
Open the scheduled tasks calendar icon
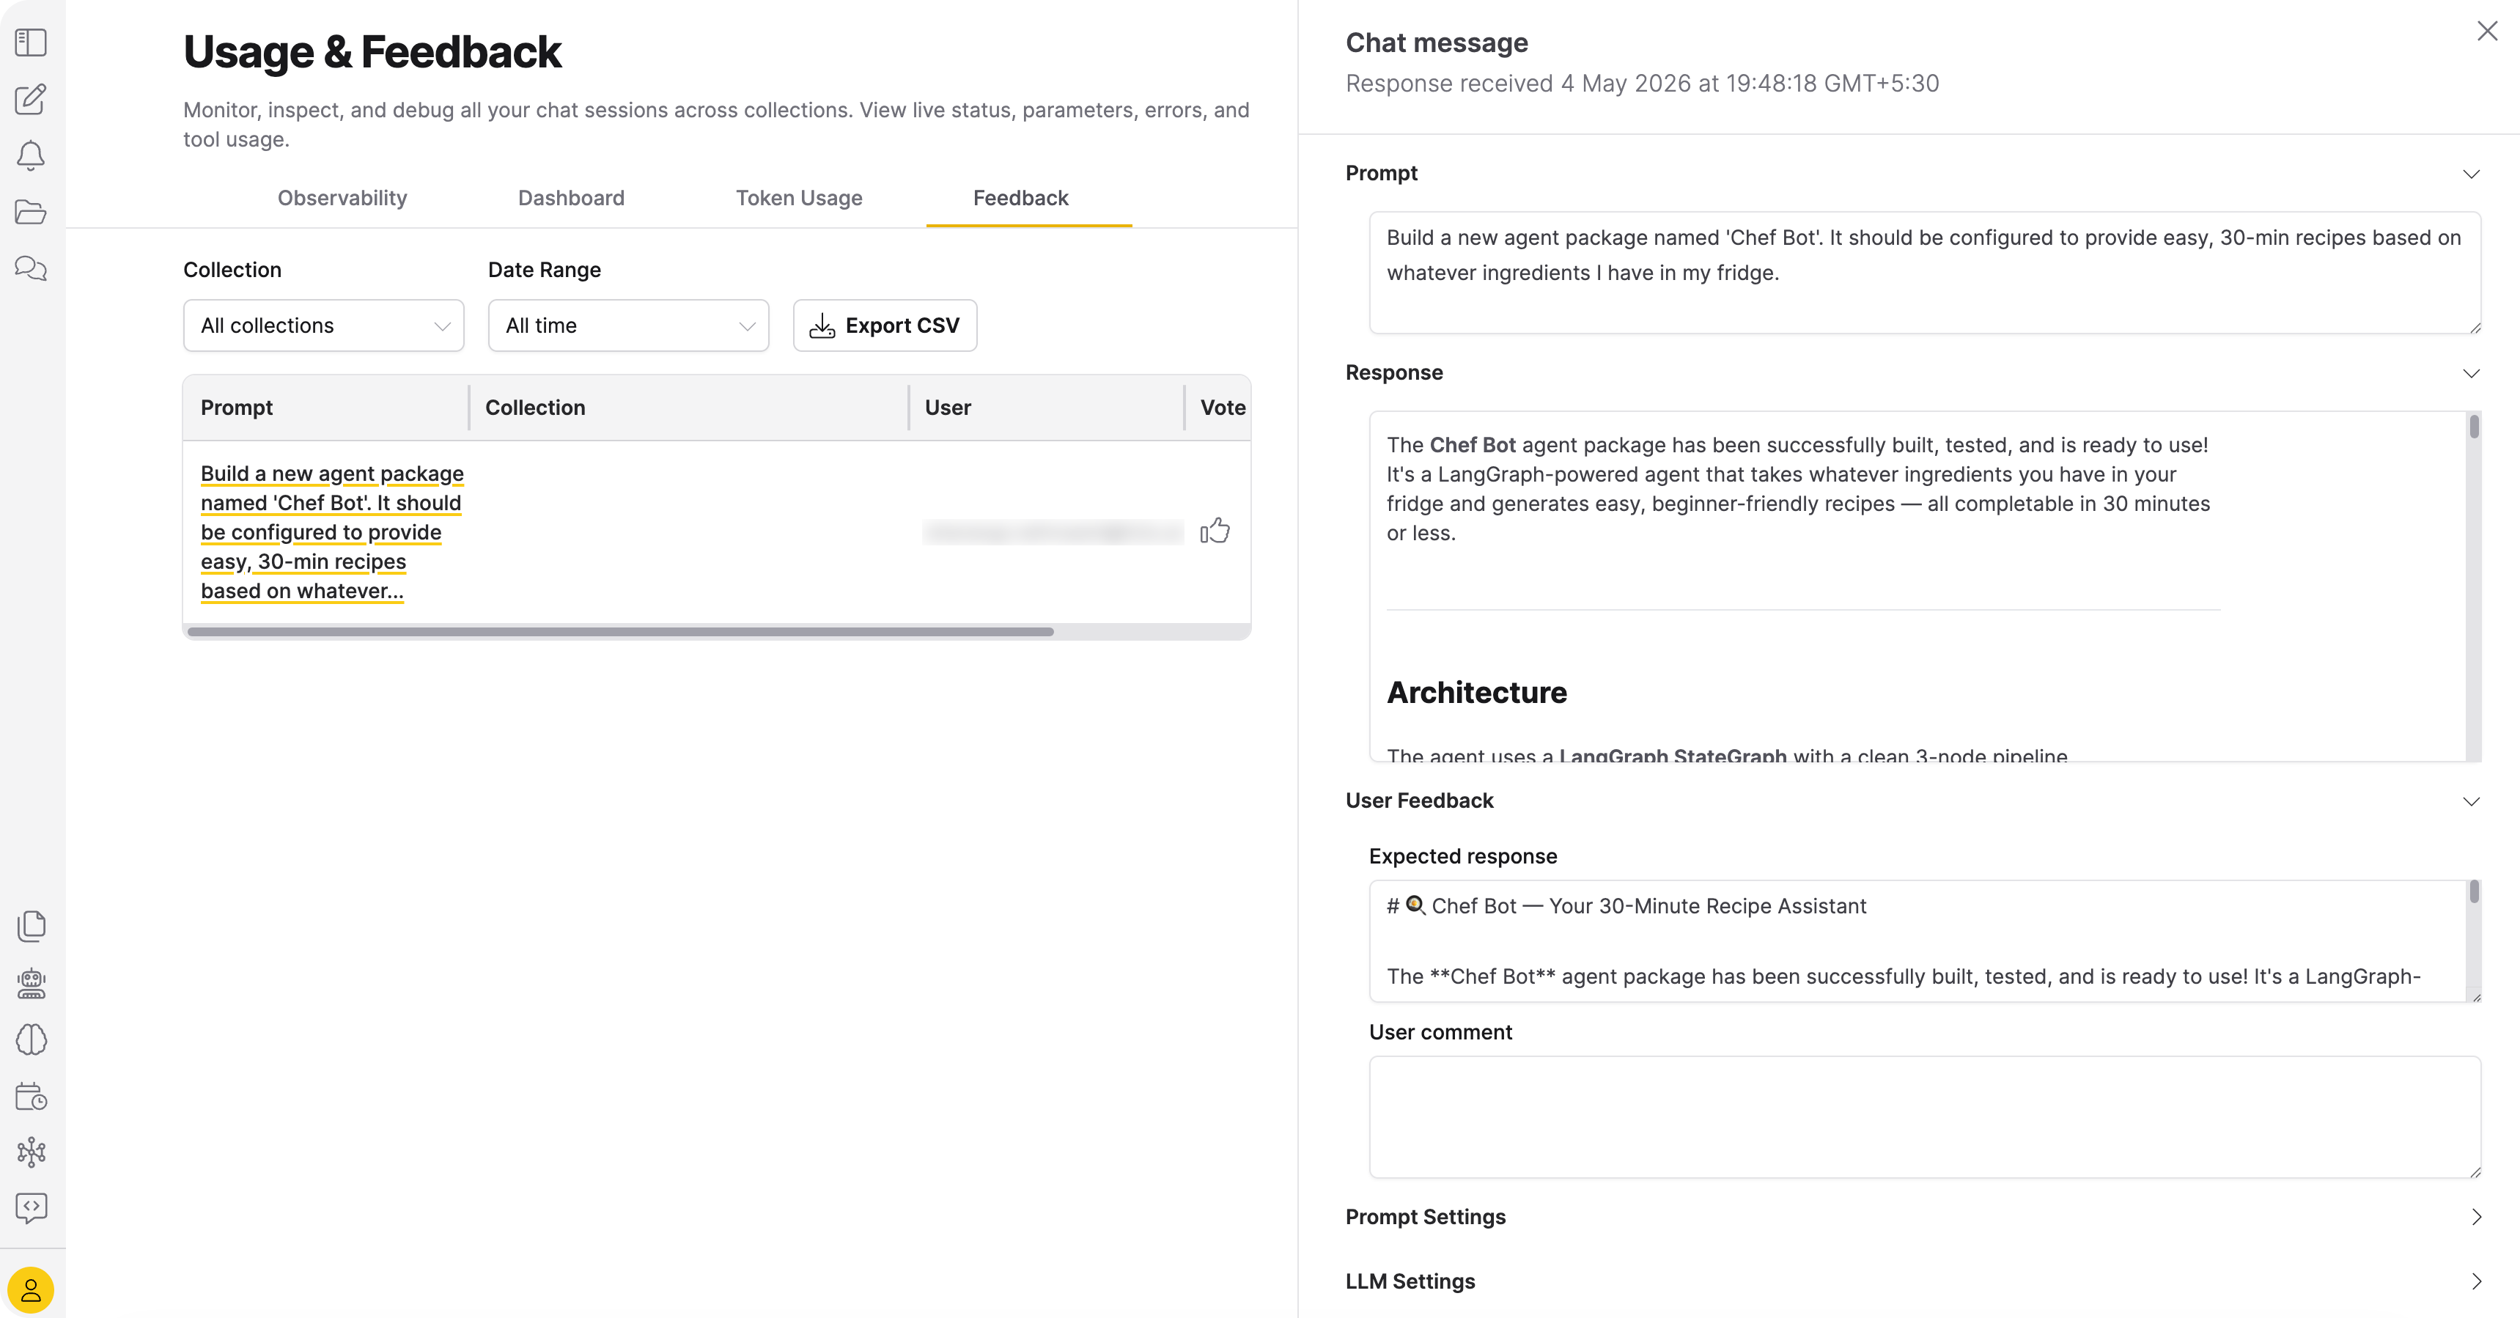(x=32, y=1096)
